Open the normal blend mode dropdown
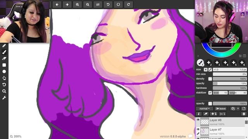The image size is (248, 139). (x=204, y=108)
